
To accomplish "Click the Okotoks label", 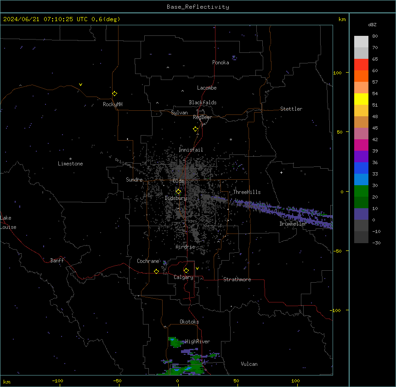I will pos(189,322).
